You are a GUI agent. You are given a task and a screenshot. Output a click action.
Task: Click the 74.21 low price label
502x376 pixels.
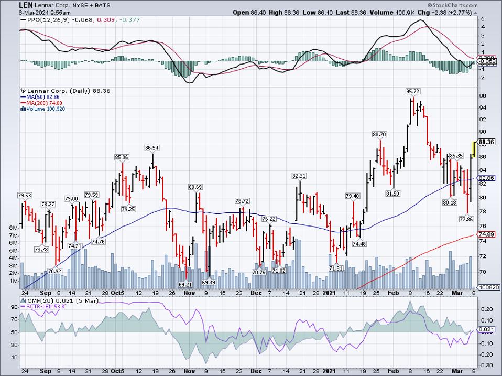click(75, 246)
